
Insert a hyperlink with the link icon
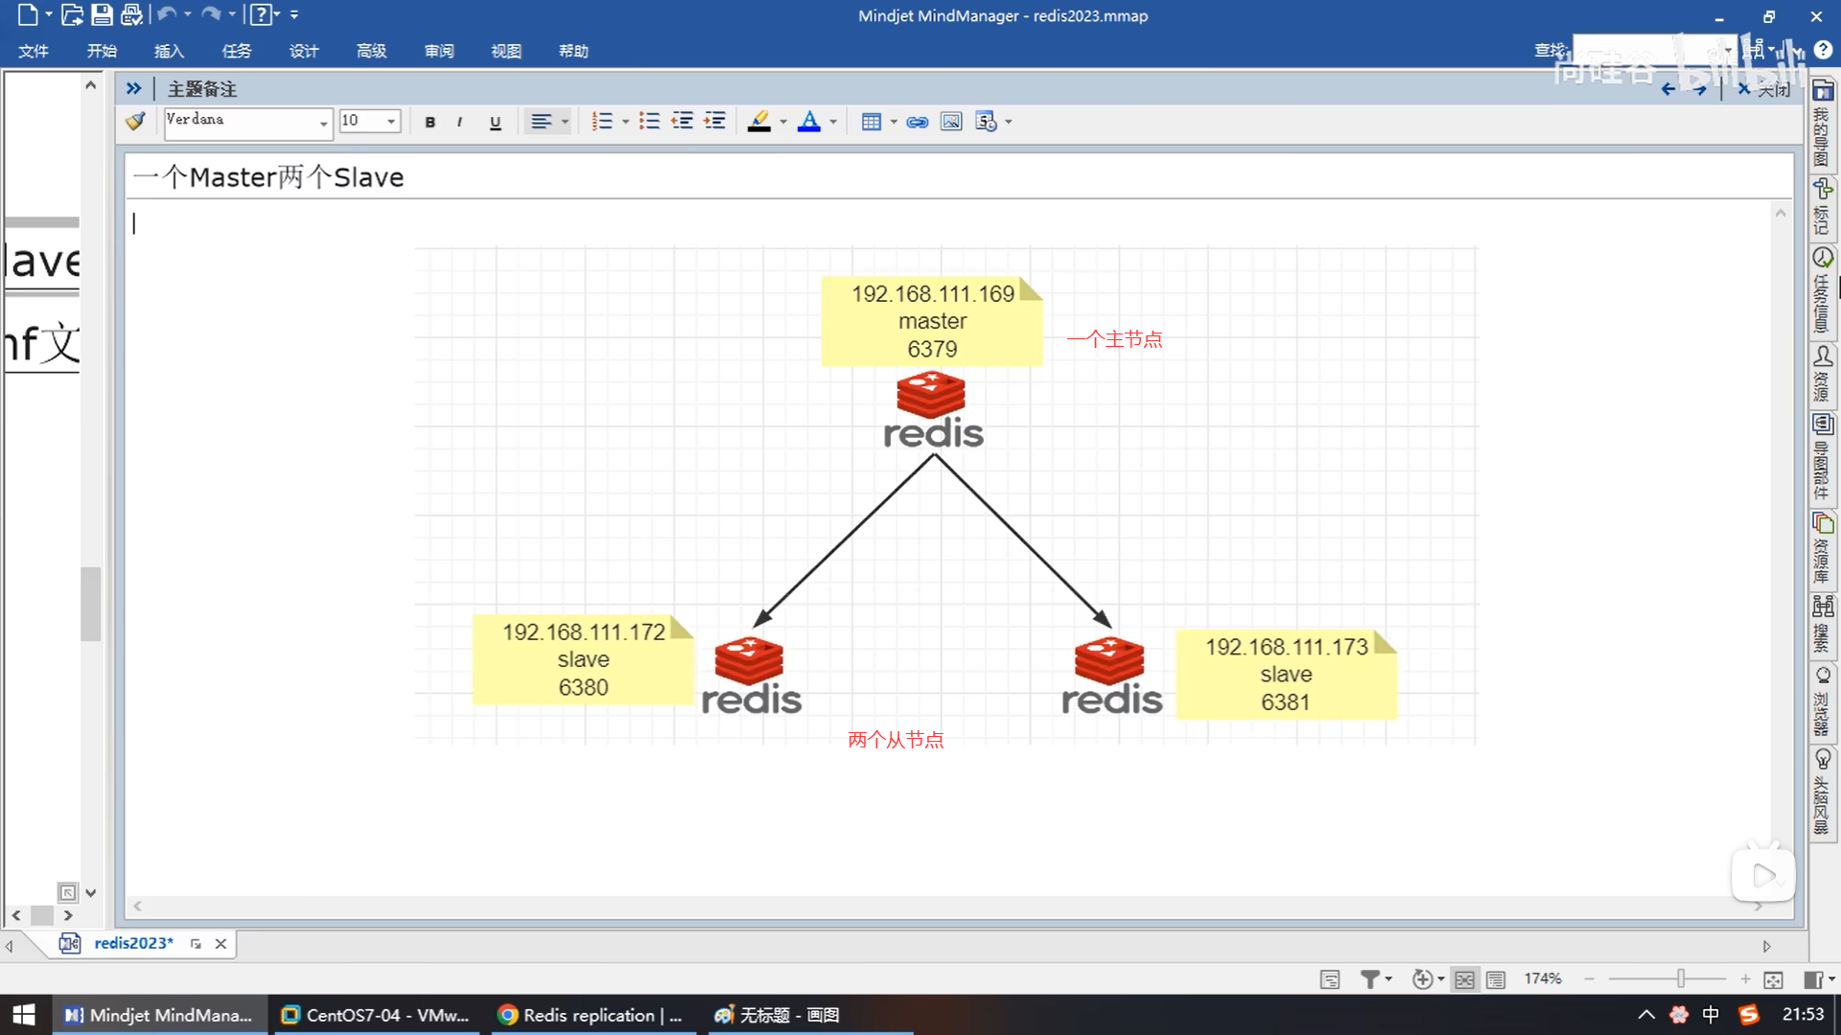click(x=917, y=122)
